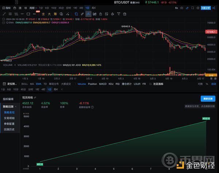
Task: Share the chart via share icon
Action: pyautogui.click(x=214, y=8)
